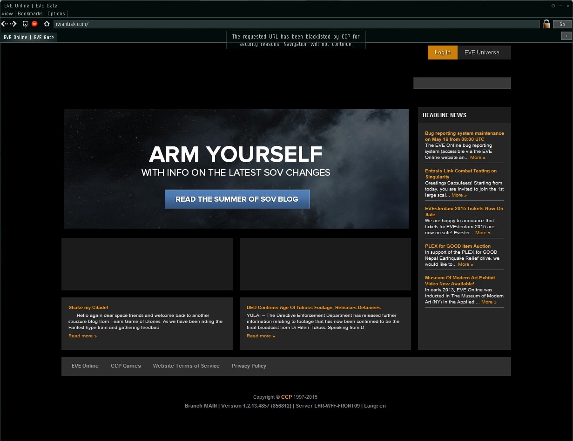Stop loading with the red stop icon
573x441 pixels.
(x=34, y=24)
